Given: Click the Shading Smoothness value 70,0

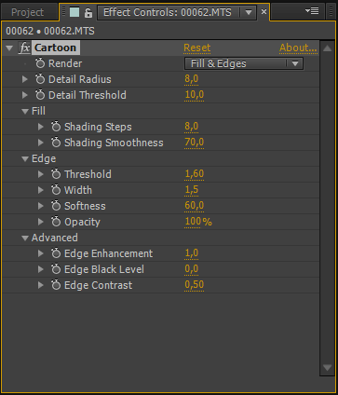Looking at the screenshot, I should (x=195, y=143).
